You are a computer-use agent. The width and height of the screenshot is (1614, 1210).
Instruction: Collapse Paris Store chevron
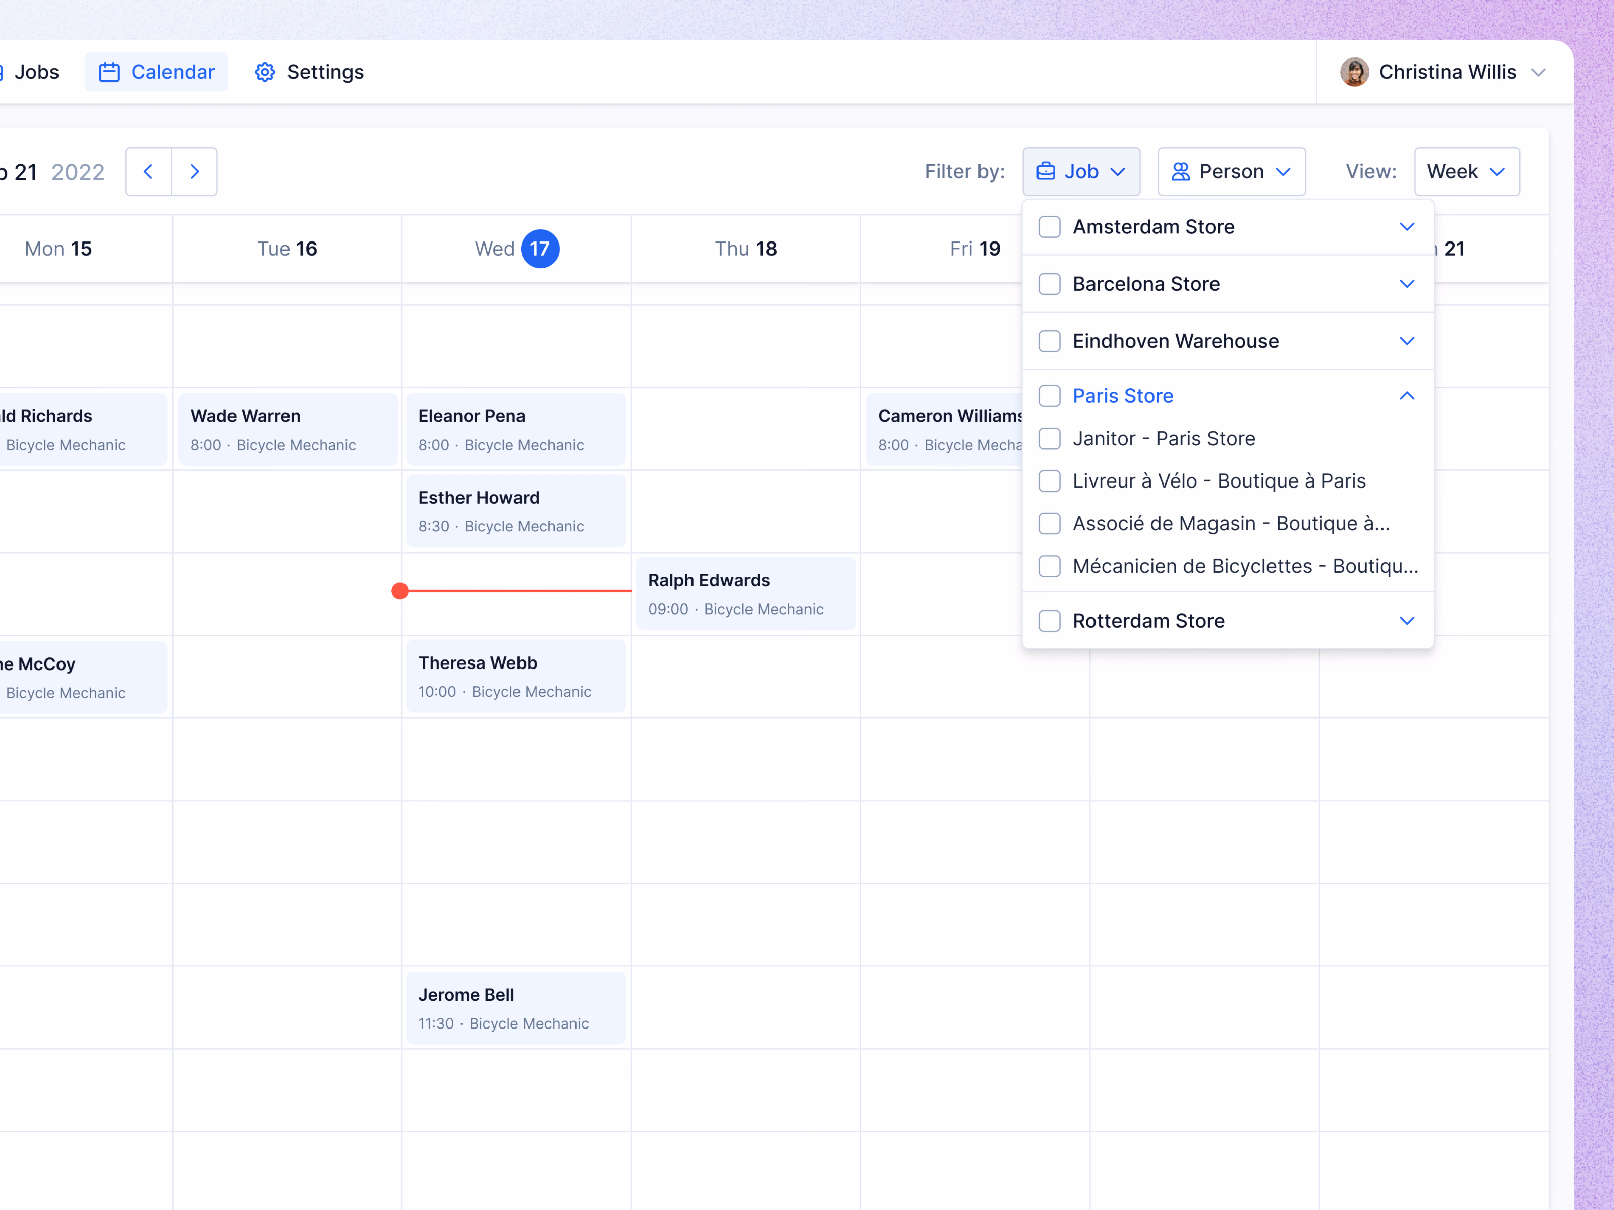click(x=1407, y=396)
